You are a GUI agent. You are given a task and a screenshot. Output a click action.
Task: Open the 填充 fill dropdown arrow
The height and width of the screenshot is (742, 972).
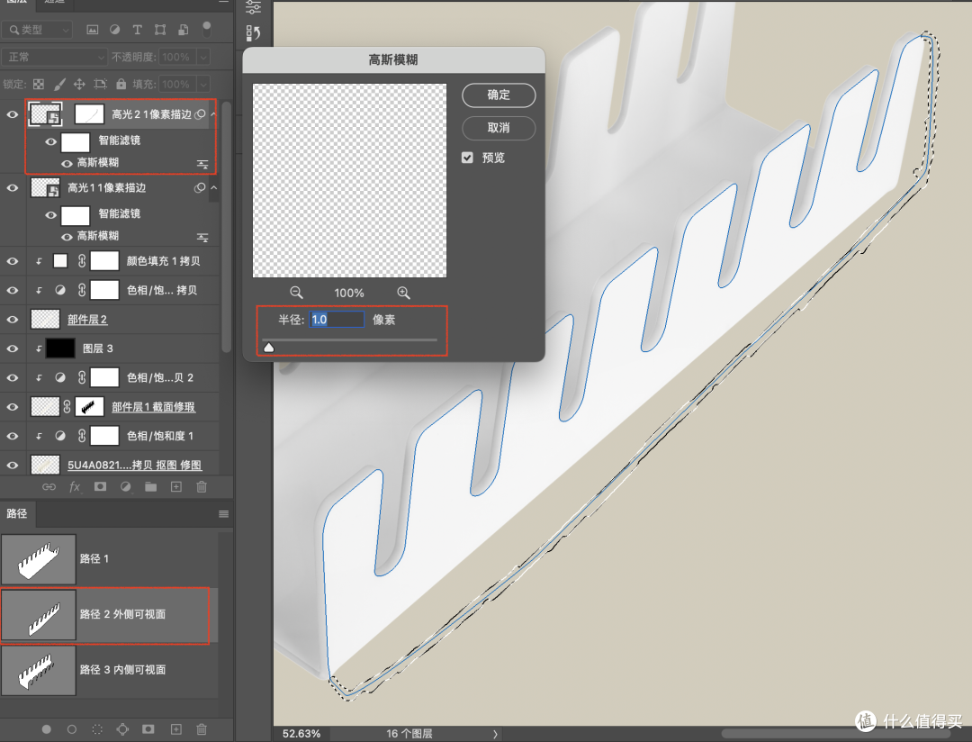203,84
